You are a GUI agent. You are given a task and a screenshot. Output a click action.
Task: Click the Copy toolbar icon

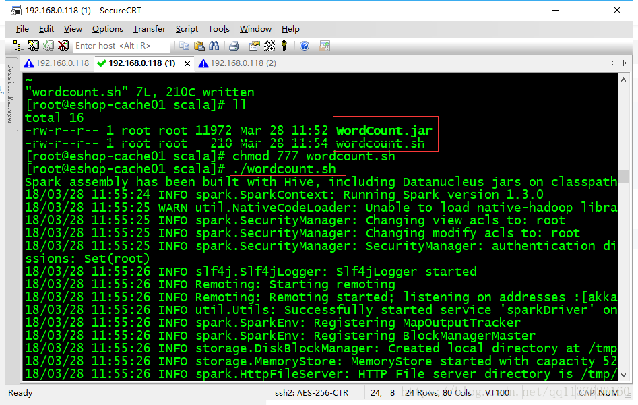(x=185, y=46)
